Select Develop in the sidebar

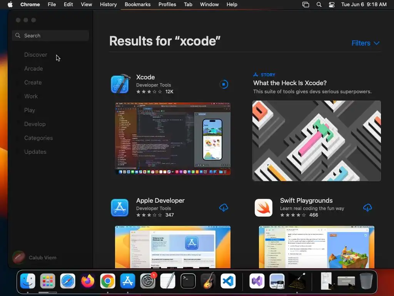coord(35,124)
